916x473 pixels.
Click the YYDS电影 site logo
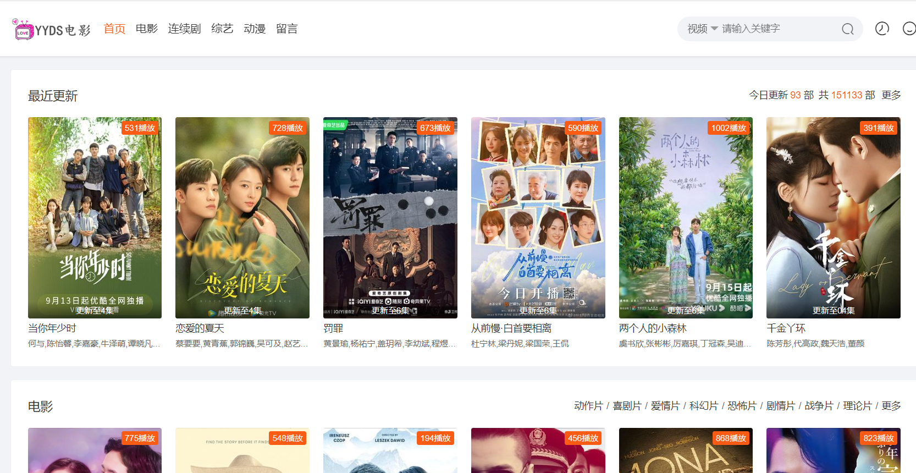pyautogui.click(x=51, y=29)
